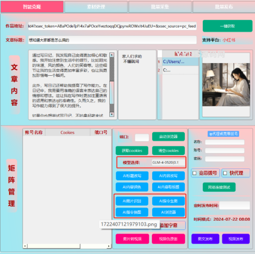
Task: Click the 时间格式 2024-07-22 08:08 text
Action: (222, 219)
